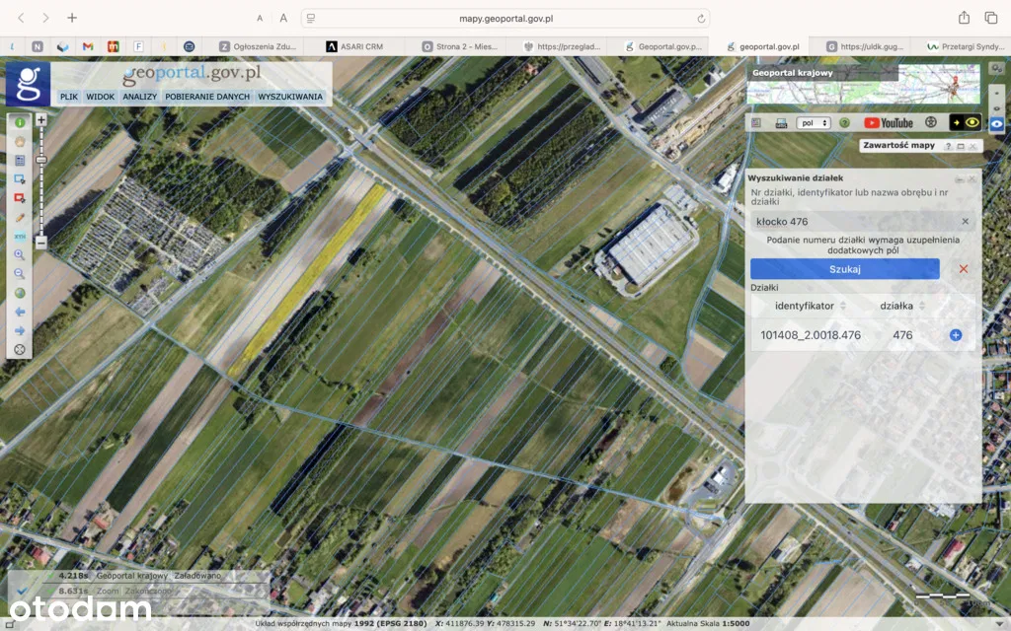
Task: Sort results by identyfikator column
Action: [811, 306]
